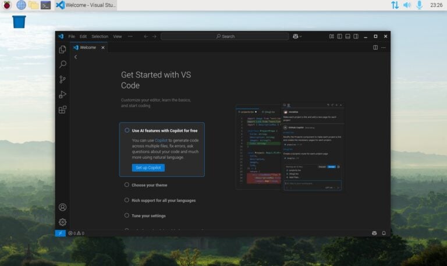Screen dimensions: 447x266
Task: Mark the Choose your theme step circle
Action: [x=126, y=185]
